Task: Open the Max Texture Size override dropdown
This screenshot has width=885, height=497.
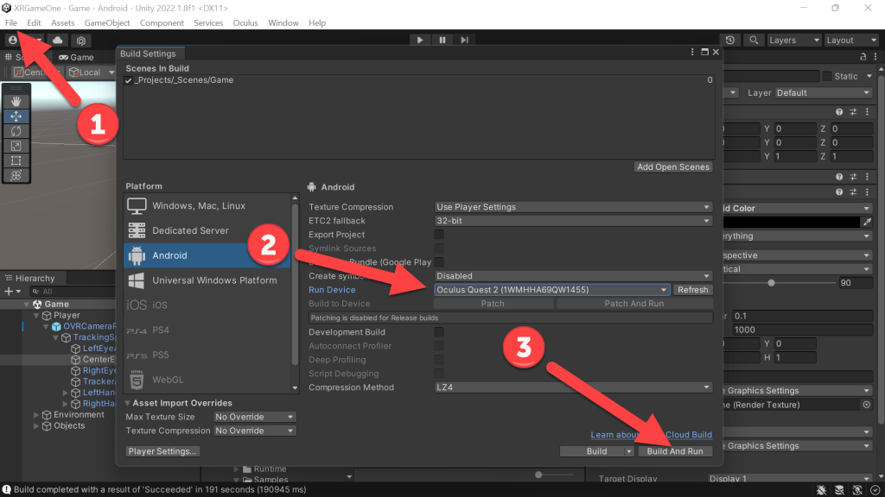Action: click(254, 417)
